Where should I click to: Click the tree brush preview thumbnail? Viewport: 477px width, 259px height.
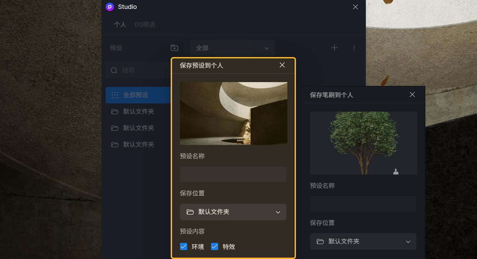pos(363,143)
